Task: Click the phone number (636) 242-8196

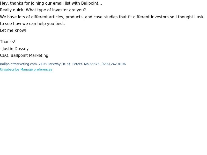Action: click(114, 64)
